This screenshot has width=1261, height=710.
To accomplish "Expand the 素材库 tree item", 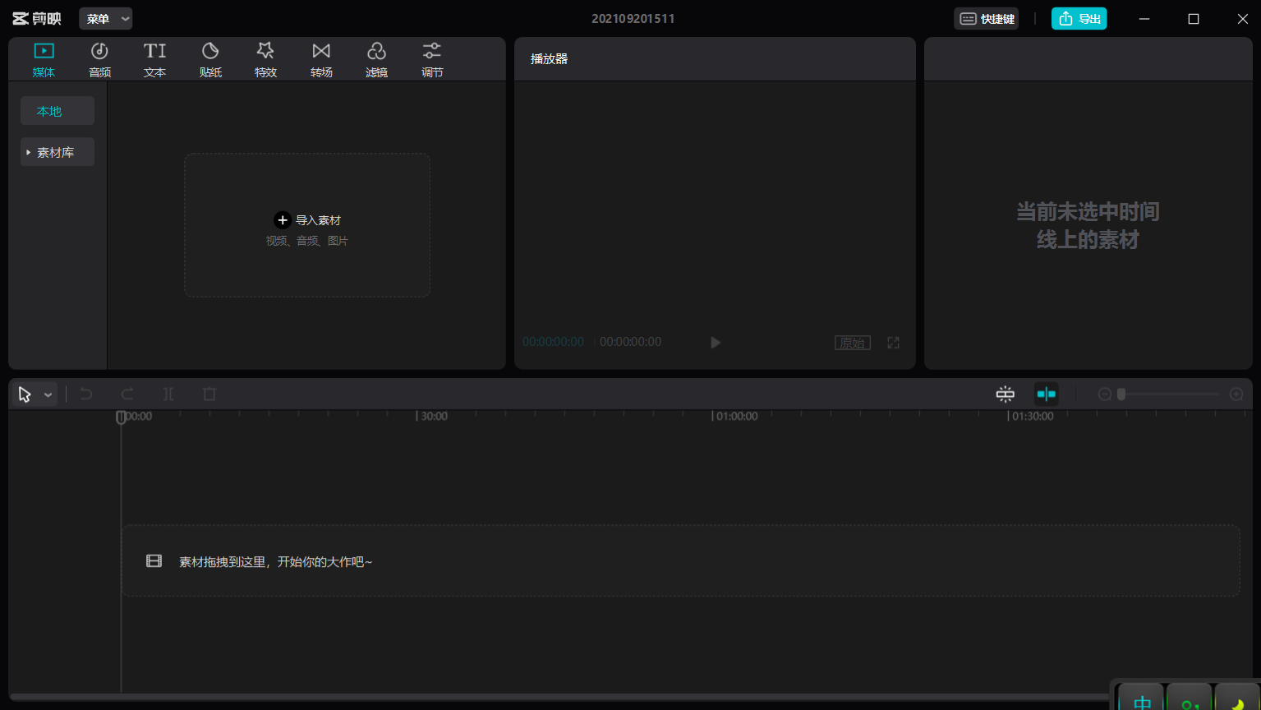I will click(x=29, y=153).
